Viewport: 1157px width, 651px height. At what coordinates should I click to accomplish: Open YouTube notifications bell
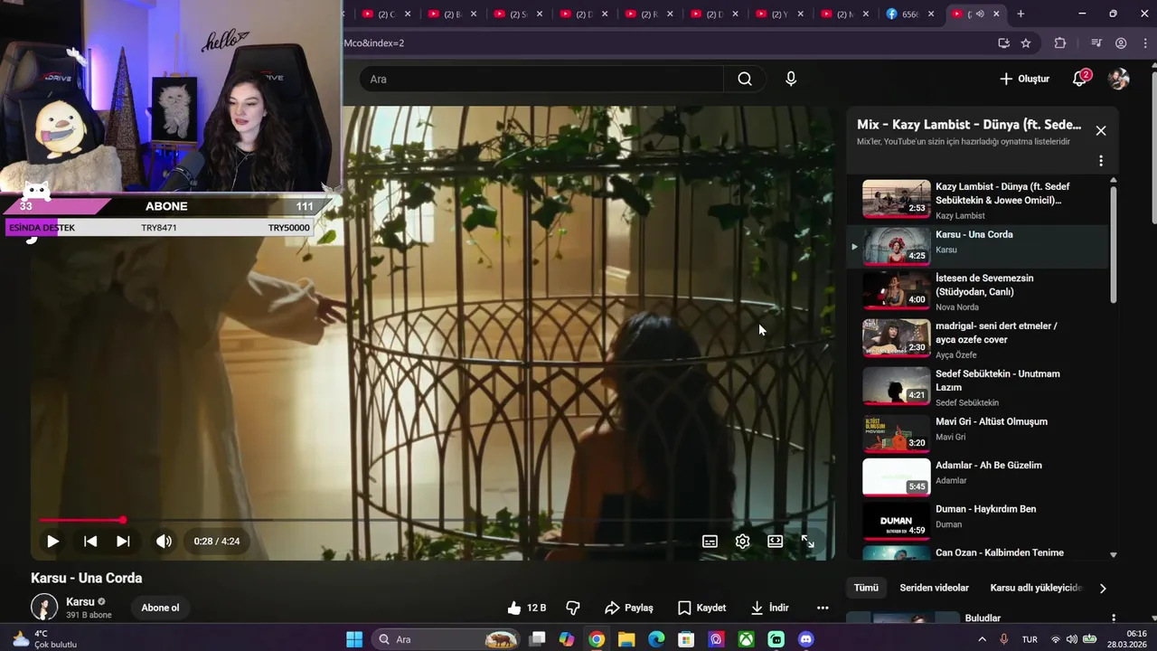[x=1079, y=79]
